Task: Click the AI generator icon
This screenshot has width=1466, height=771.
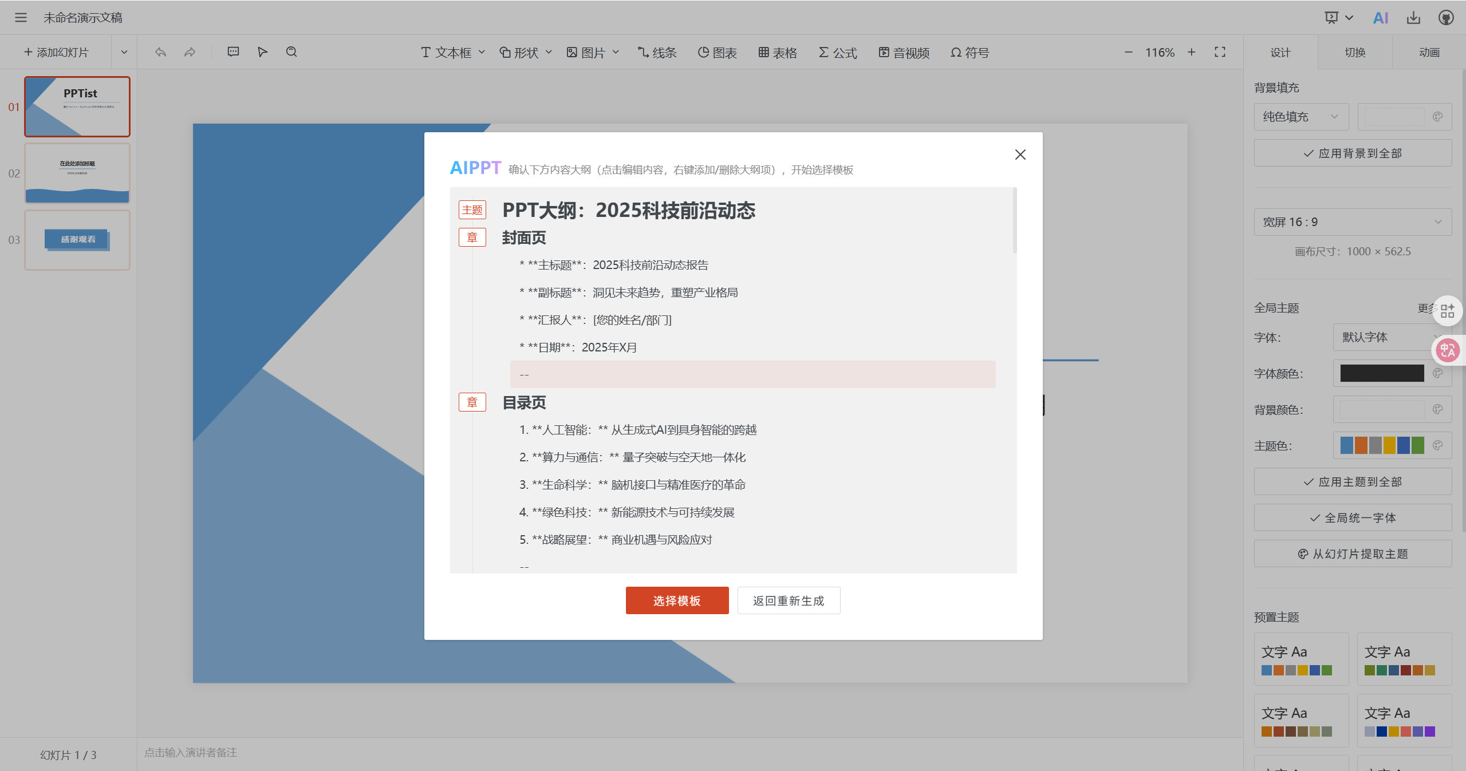Action: pos(1381,18)
